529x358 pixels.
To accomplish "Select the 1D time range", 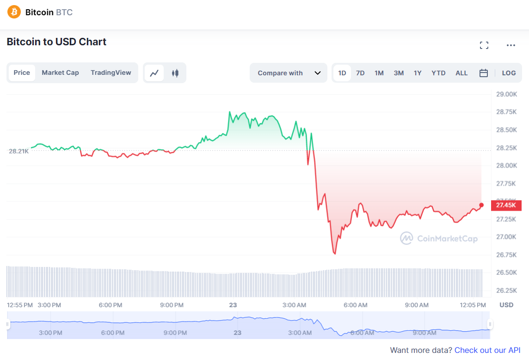I will [x=342, y=73].
